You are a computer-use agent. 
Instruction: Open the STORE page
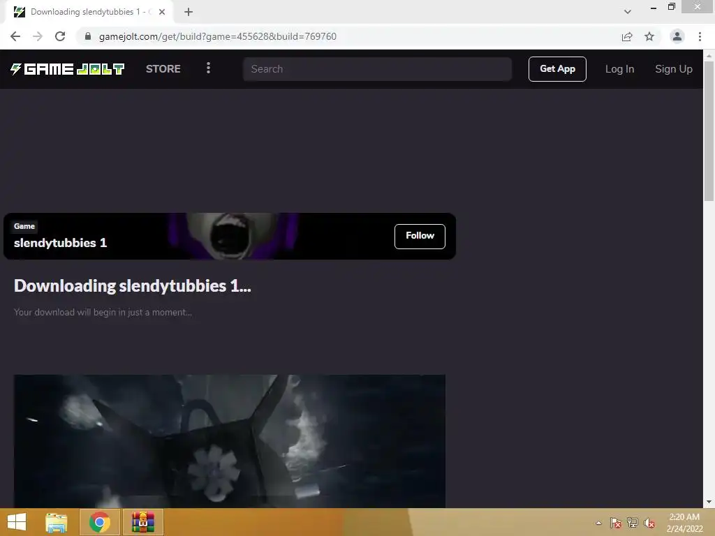pos(163,69)
